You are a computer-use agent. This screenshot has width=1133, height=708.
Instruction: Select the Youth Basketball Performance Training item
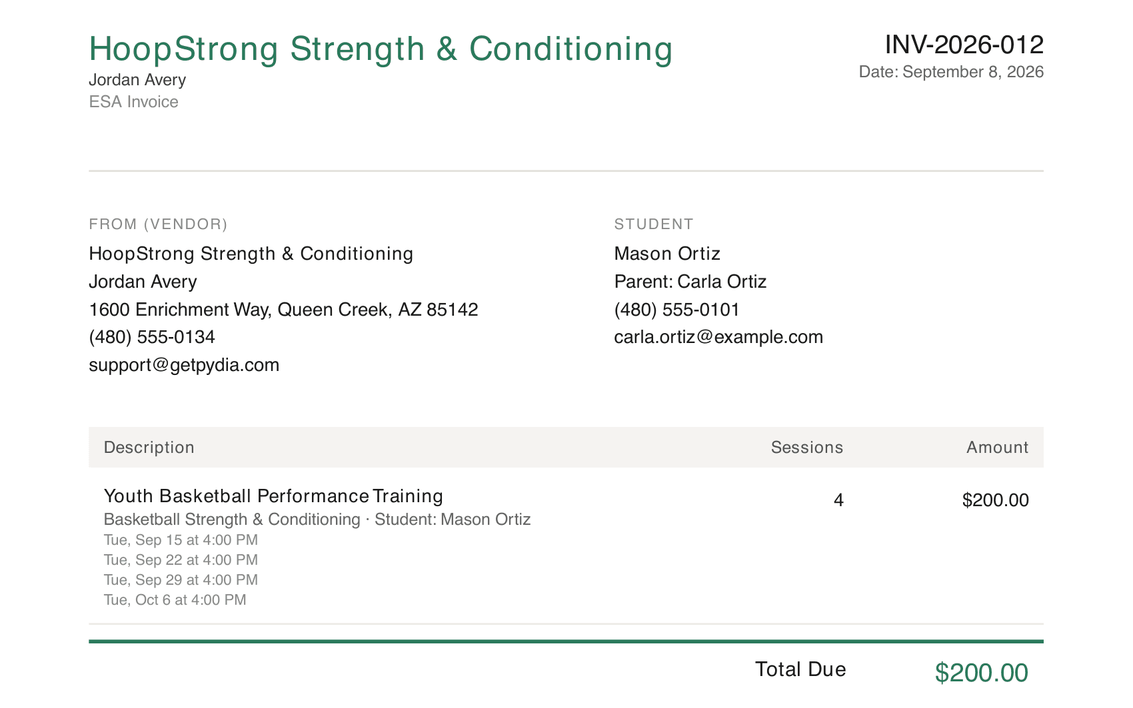point(273,496)
